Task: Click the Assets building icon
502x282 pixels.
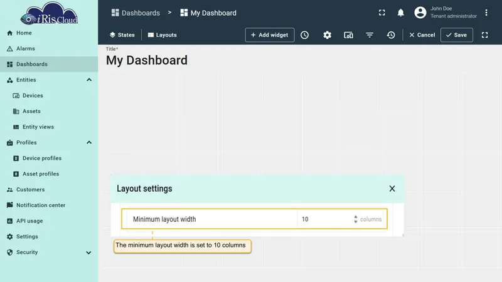Action: pyautogui.click(x=16, y=112)
